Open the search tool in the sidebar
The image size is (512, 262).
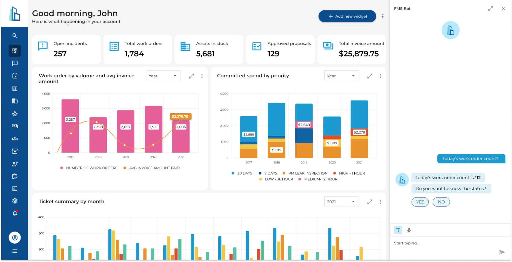coord(15,35)
